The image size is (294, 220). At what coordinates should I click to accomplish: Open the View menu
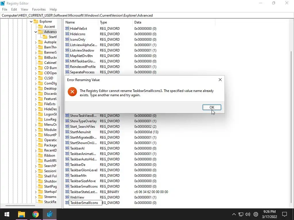click(x=24, y=9)
